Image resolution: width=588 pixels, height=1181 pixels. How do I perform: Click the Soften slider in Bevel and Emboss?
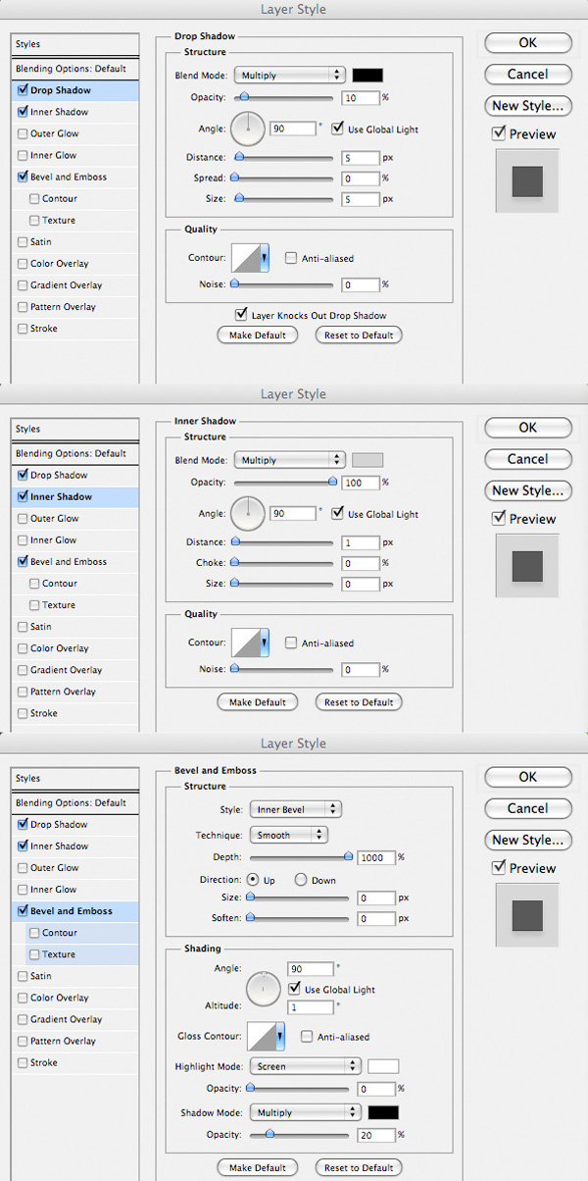tap(300, 918)
